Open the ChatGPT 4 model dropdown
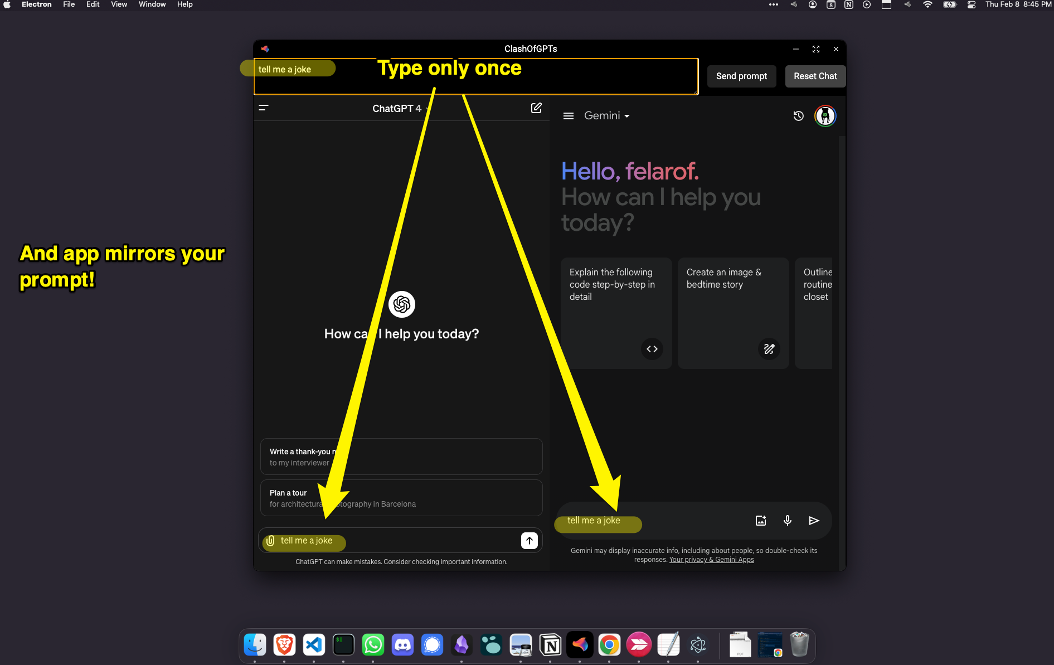Viewport: 1054px width, 665px height. [x=398, y=108]
